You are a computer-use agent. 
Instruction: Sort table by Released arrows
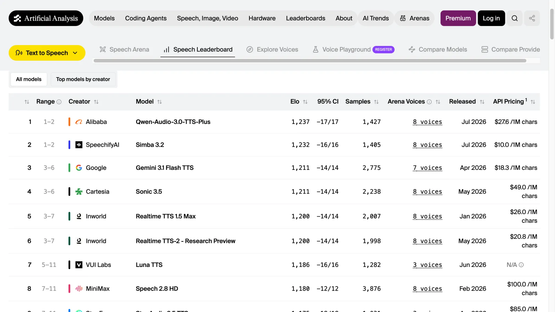click(482, 102)
